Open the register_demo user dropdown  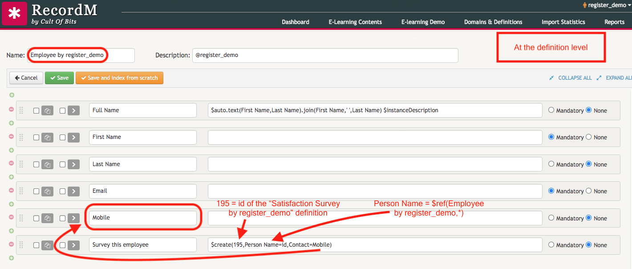(607, 5)
